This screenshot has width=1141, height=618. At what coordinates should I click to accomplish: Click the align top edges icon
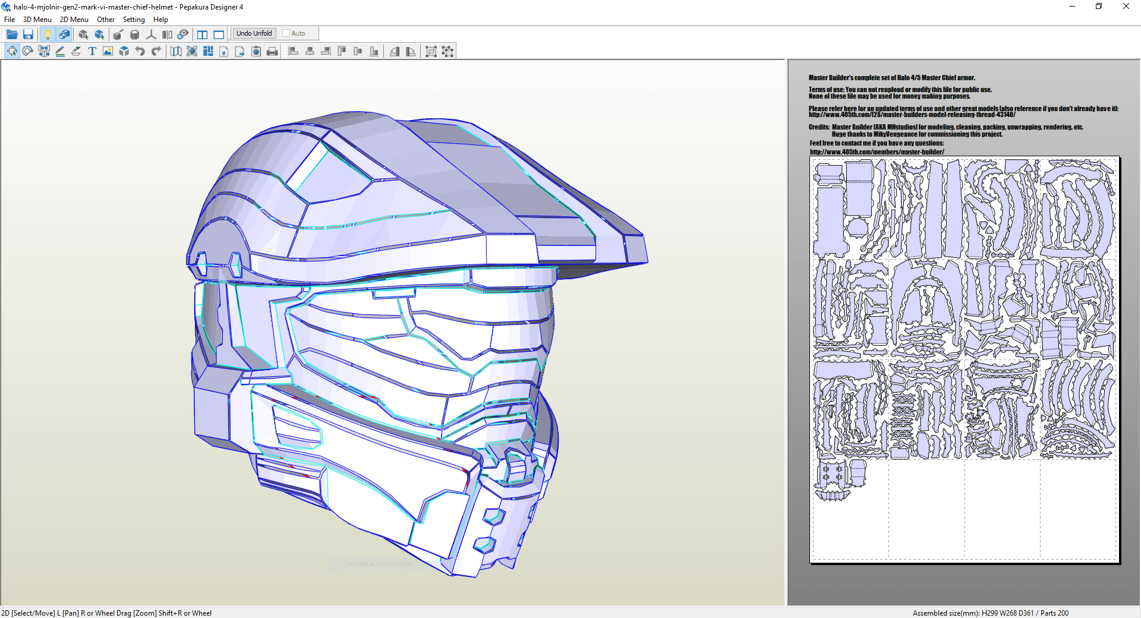tap(342, 51)
